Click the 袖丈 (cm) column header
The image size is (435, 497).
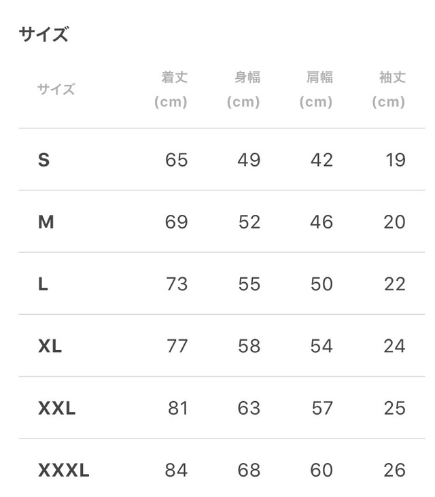click(x=389, y=89)
